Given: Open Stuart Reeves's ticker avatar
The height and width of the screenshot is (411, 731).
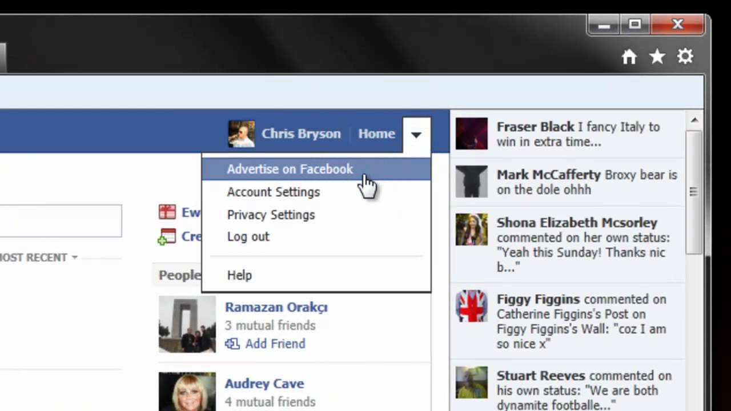Looking at the screenshot, I should pos(472,382).
